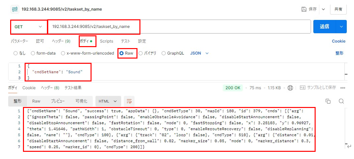The width and height of the screenshot is (354, 159).
Task: Select the Raw body type radio button
Action: click(122, 53)
